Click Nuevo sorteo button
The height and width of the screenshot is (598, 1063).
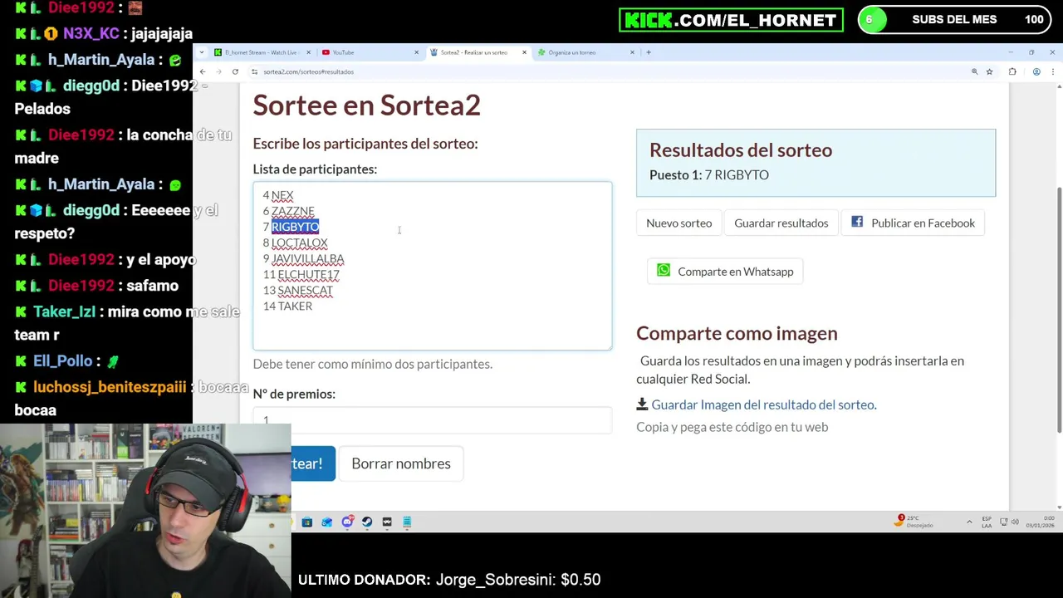(679, 223)
